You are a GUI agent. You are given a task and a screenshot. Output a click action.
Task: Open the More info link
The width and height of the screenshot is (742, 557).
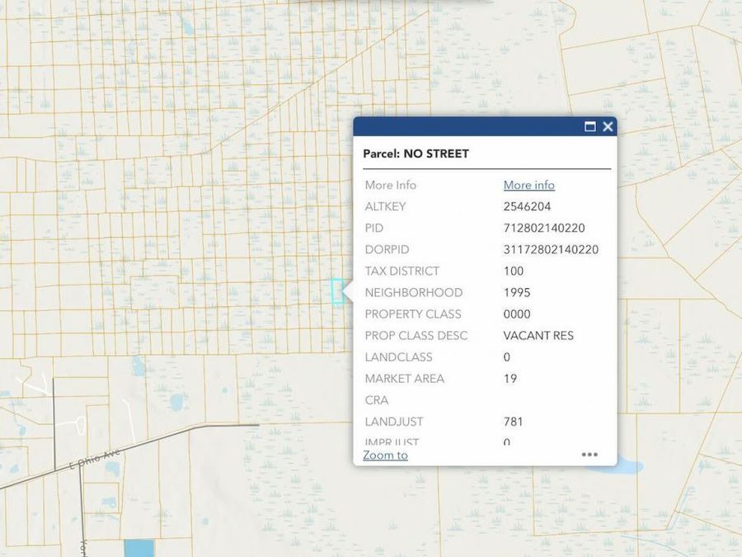click(x=528, y=185)
